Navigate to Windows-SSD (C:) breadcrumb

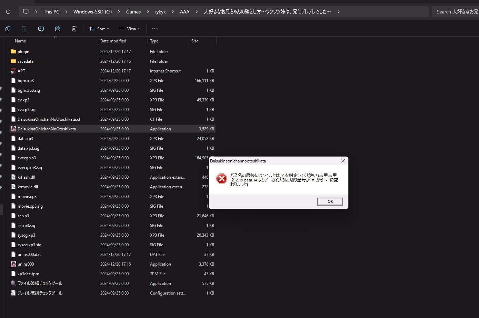pyautogui.click(x=92, y=12)
